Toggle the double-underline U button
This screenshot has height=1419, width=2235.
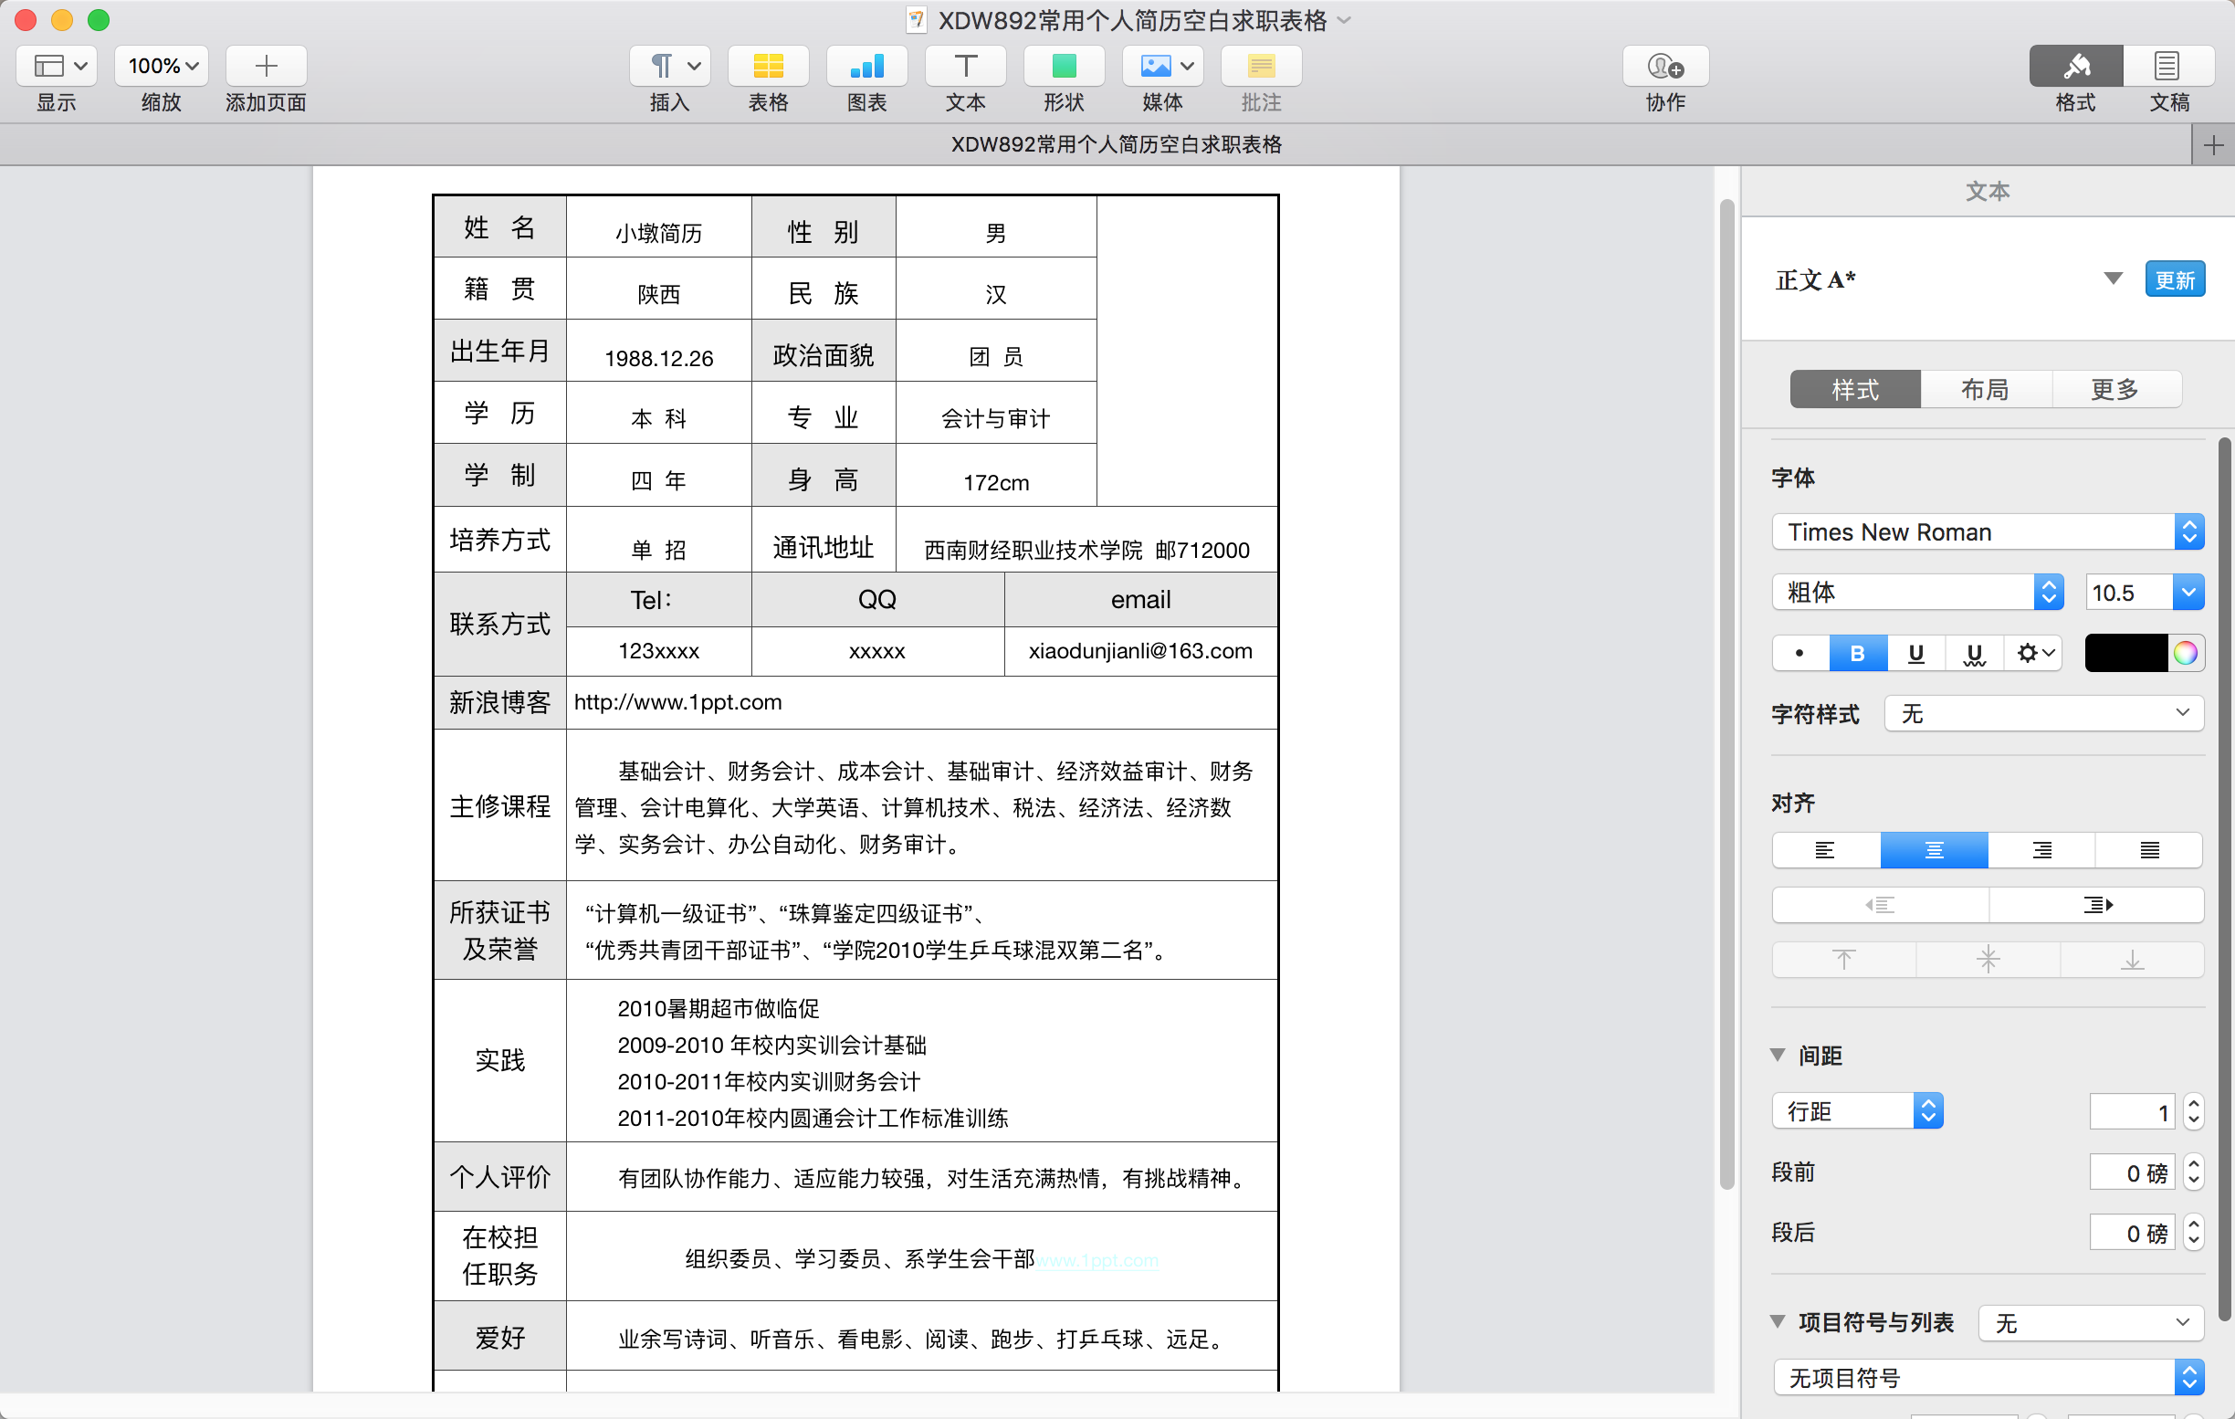click(x=1975, y=654)
